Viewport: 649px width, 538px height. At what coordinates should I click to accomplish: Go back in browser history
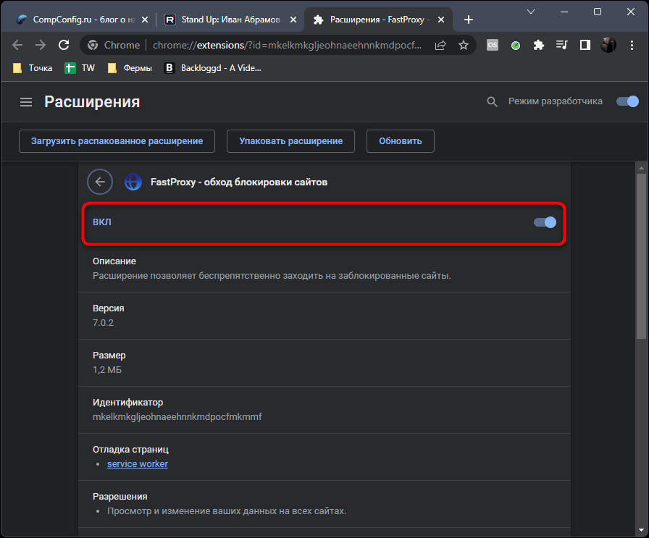coord(17,45)
